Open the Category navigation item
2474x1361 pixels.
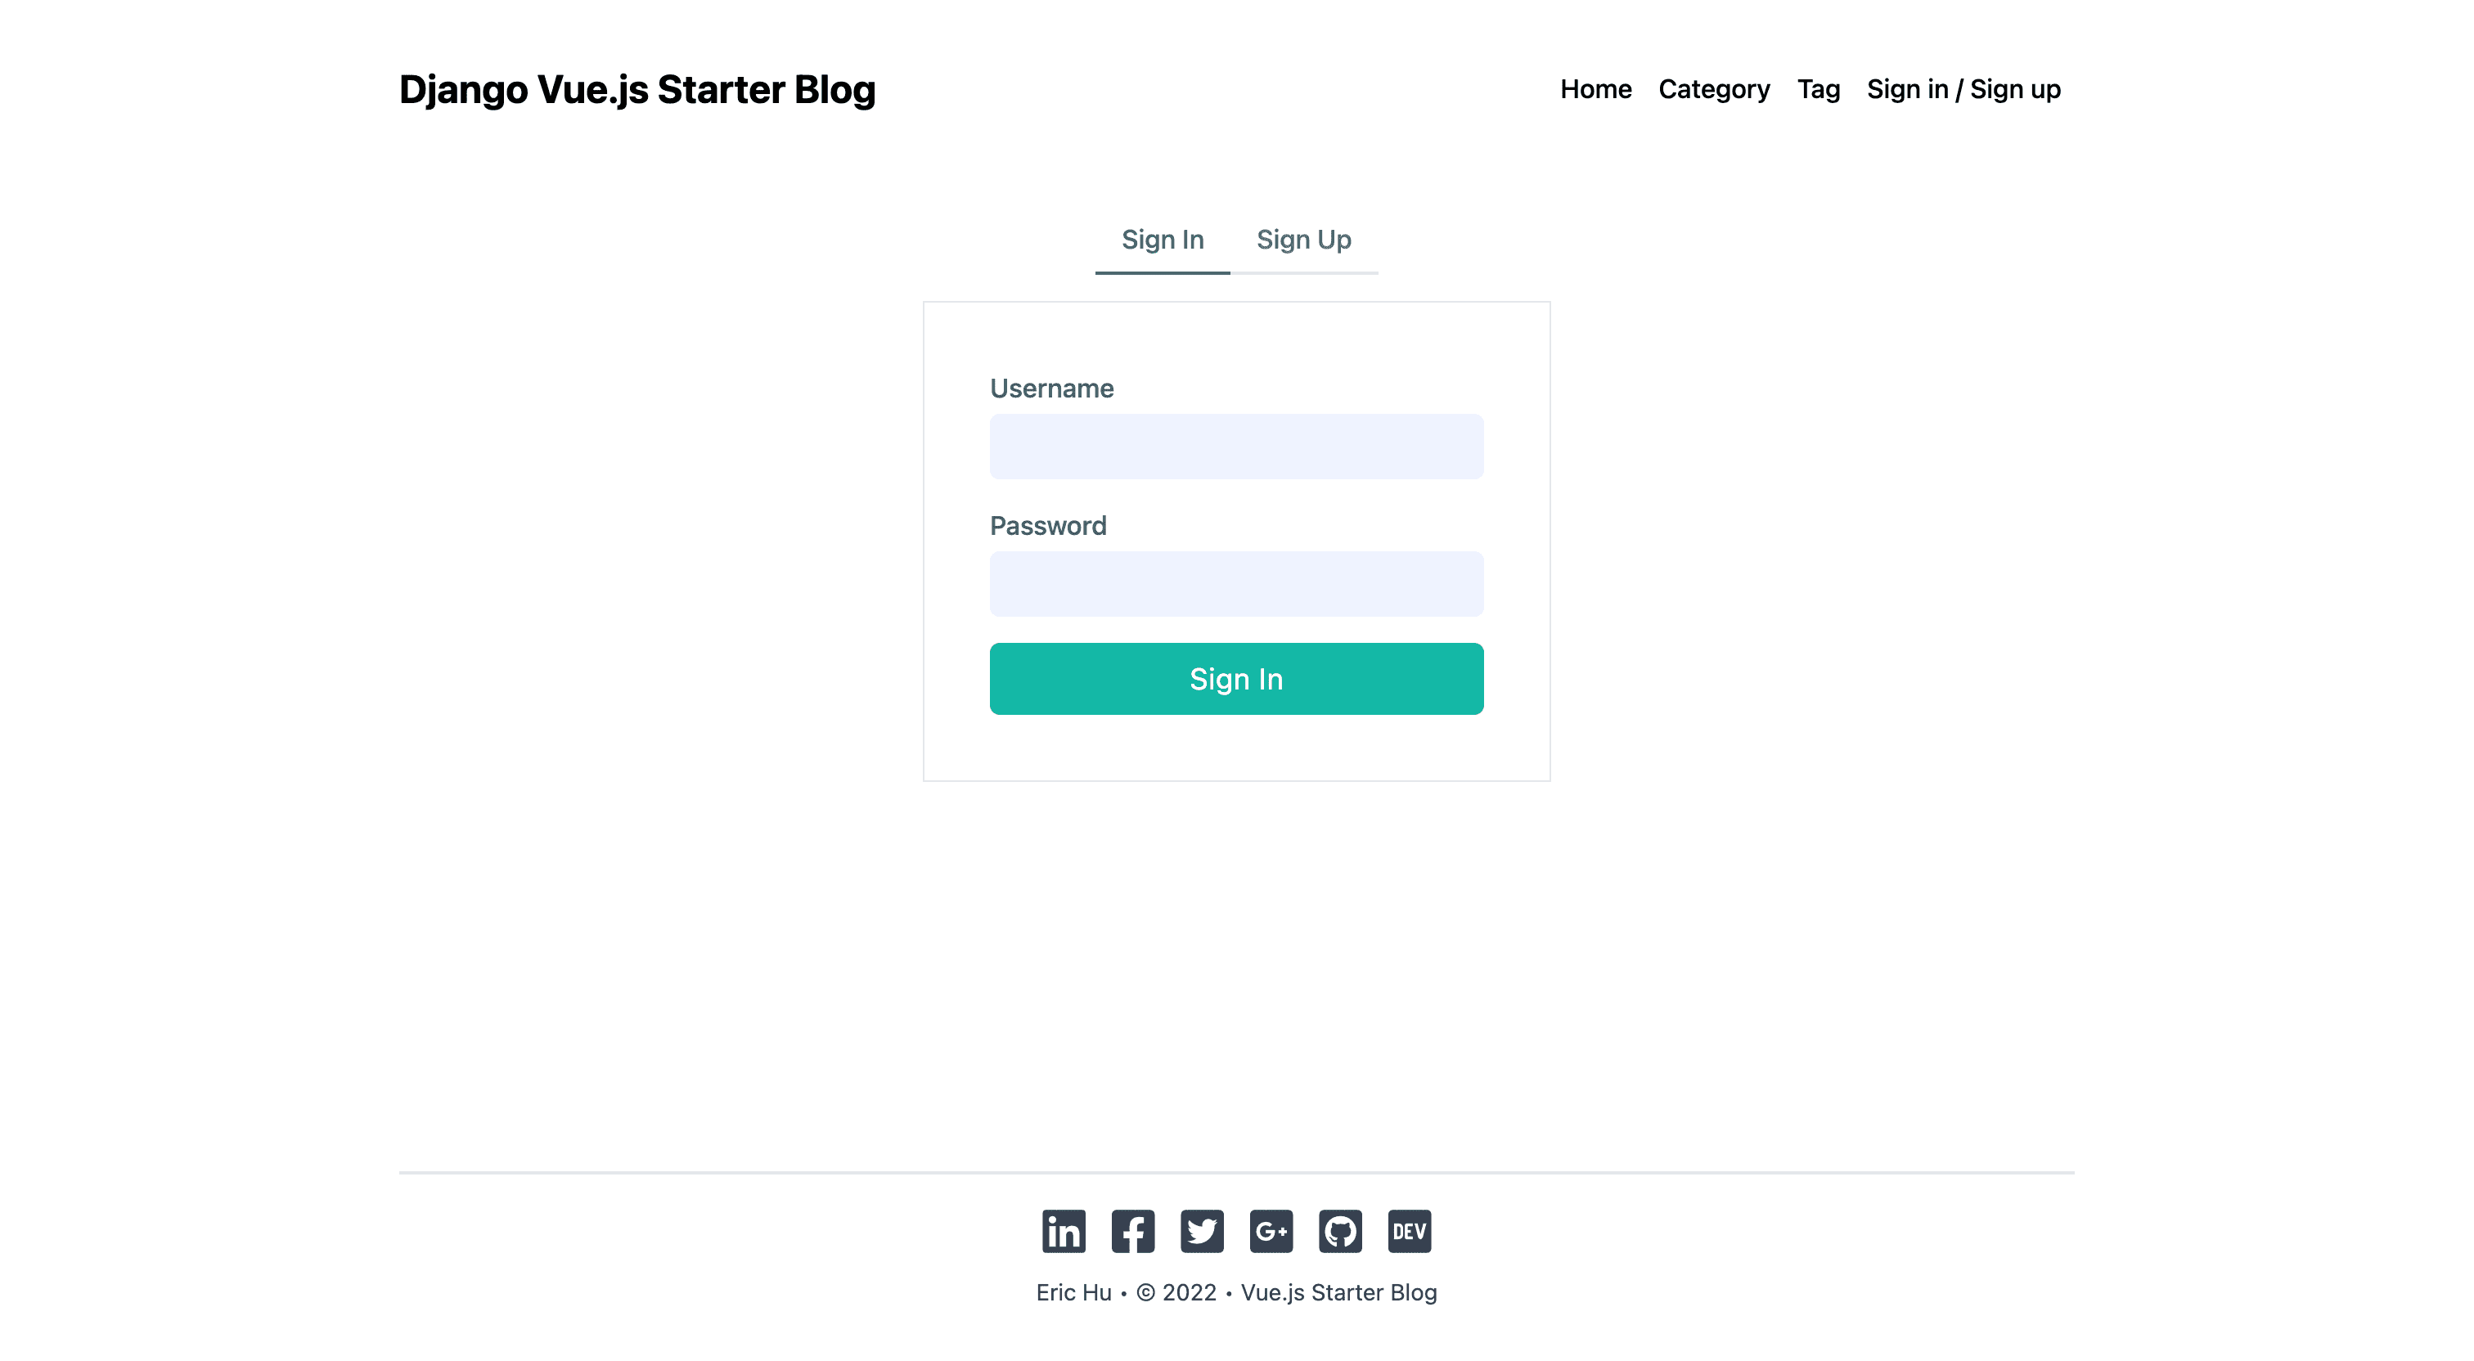(x=1713, y=89)
